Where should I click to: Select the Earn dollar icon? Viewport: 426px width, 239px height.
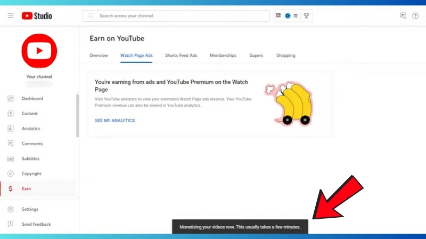(11, 189)
